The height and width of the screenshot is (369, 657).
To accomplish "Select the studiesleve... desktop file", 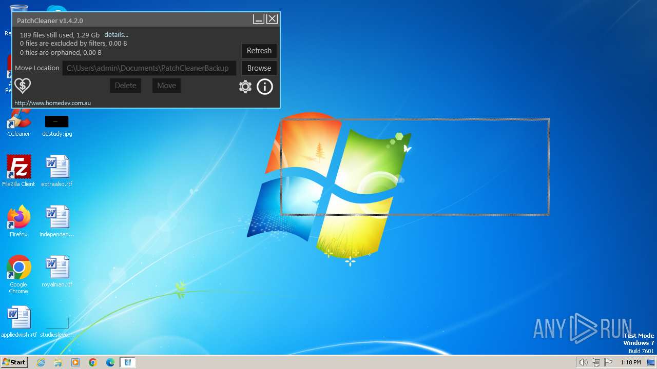I will (57, 326).
